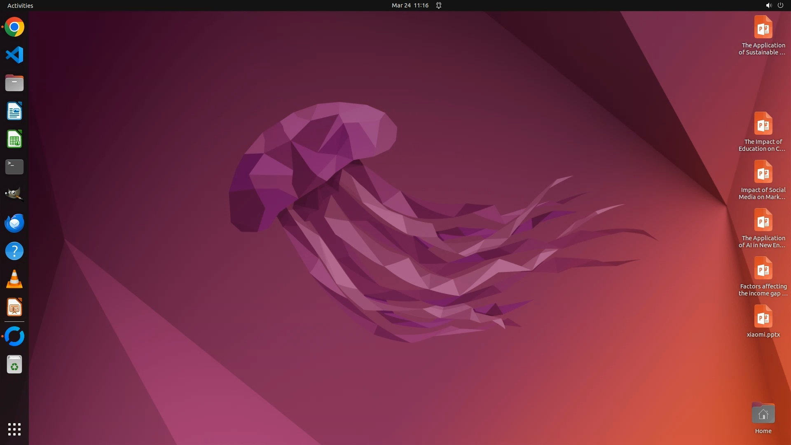Image resolution: width=791 pixels, height=445 pixels.
Task: Open the clock and calendar menu
Action: pos(410,5)
